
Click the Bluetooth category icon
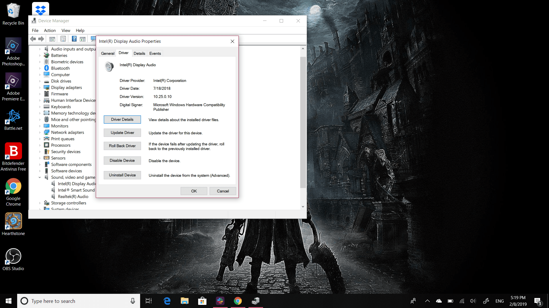pyautogui.click(x=47, y=68)
